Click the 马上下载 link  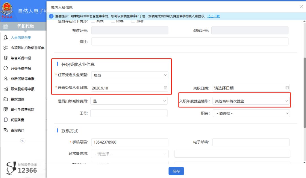[213, 16]
